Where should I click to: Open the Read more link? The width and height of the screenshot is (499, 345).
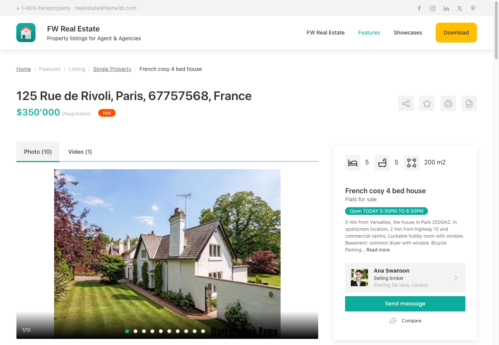[378, 250]
